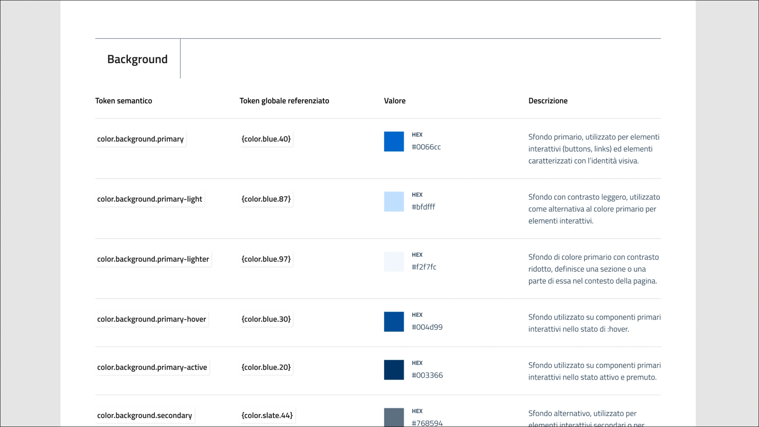Select the {color.slate.44} global token
The width and height of the screenshot is (759, 427).
click(267, 416)
